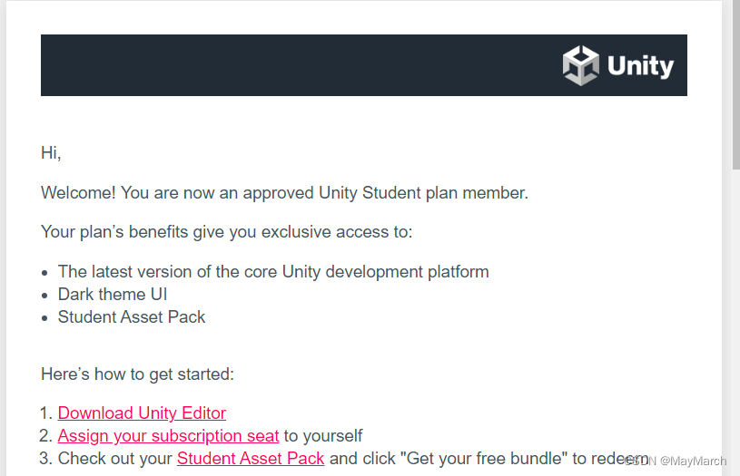Click the CSDN @MayMarch watermark

pyautogui.click(x=676, y=461)
